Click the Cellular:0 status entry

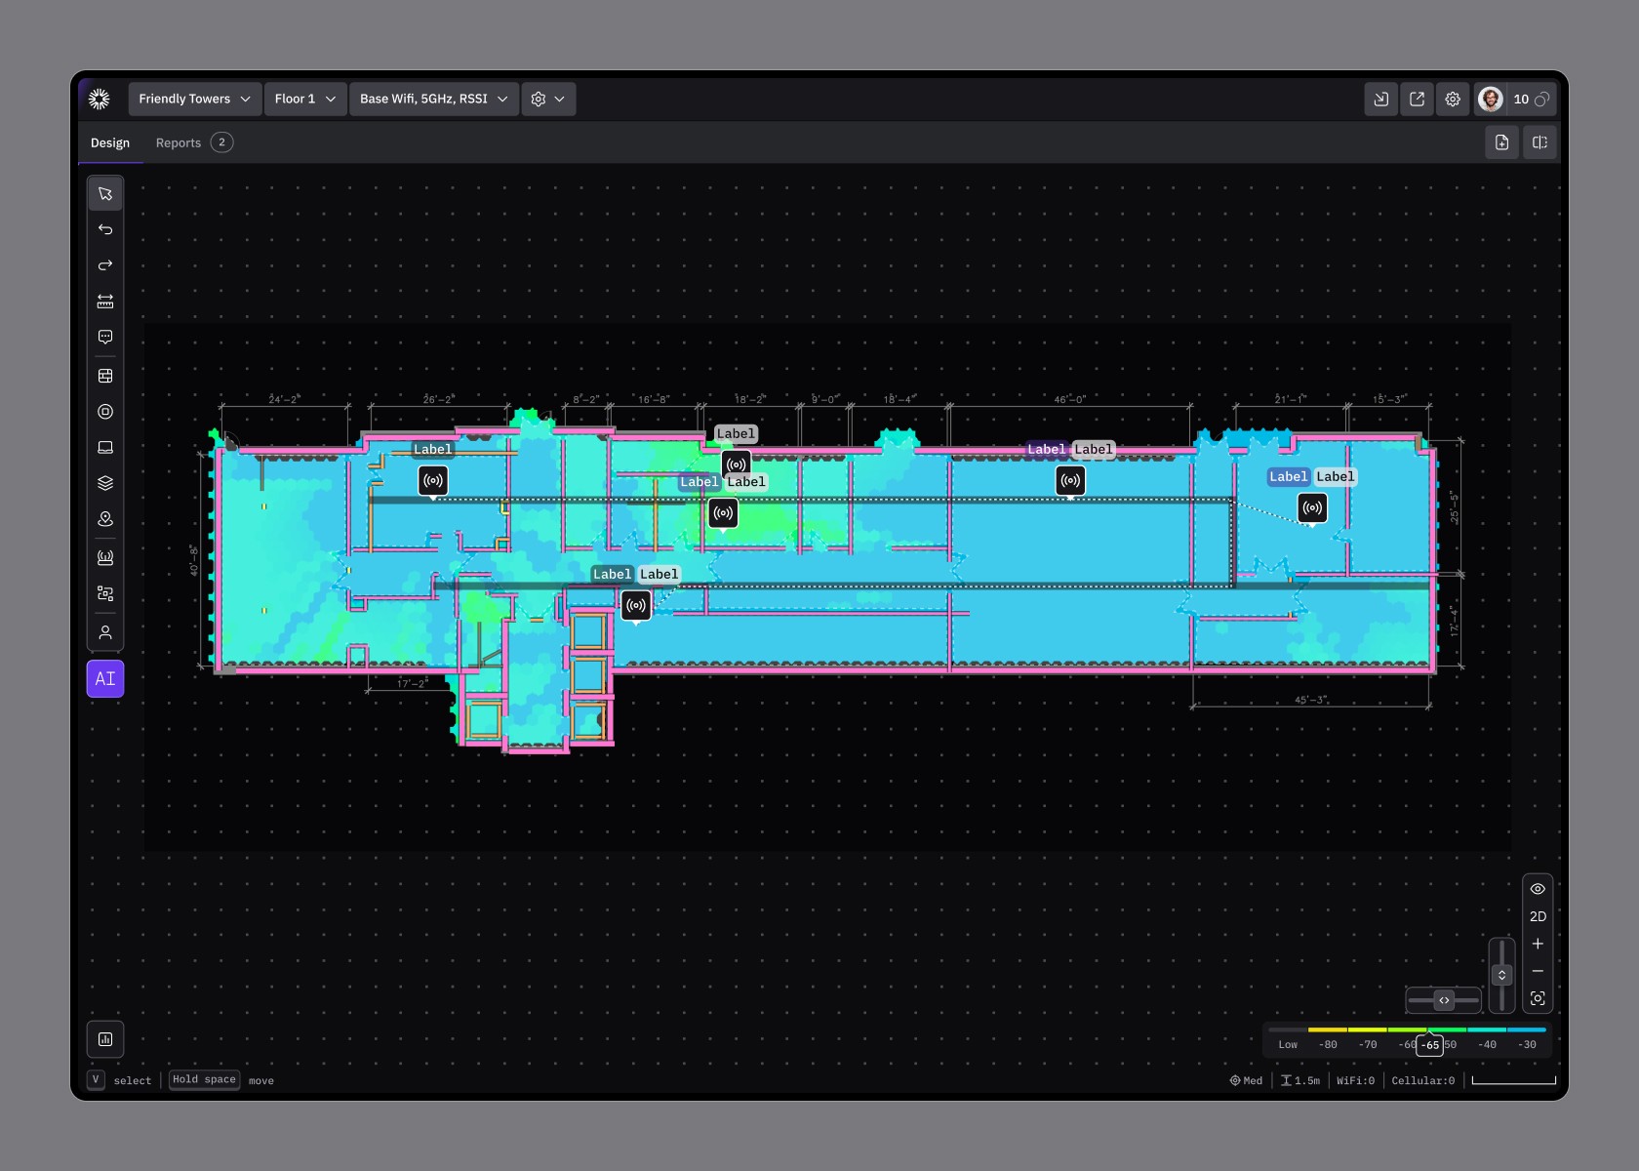1422,1080
